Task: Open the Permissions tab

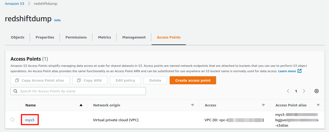Action: pyautogui.click(x=76, y=37)
